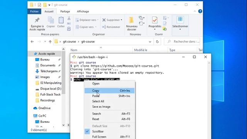This screenshot has height=139, width=247.
Task: Open the Sélectionner dropdown arrow
Action: tap(180, 29)
